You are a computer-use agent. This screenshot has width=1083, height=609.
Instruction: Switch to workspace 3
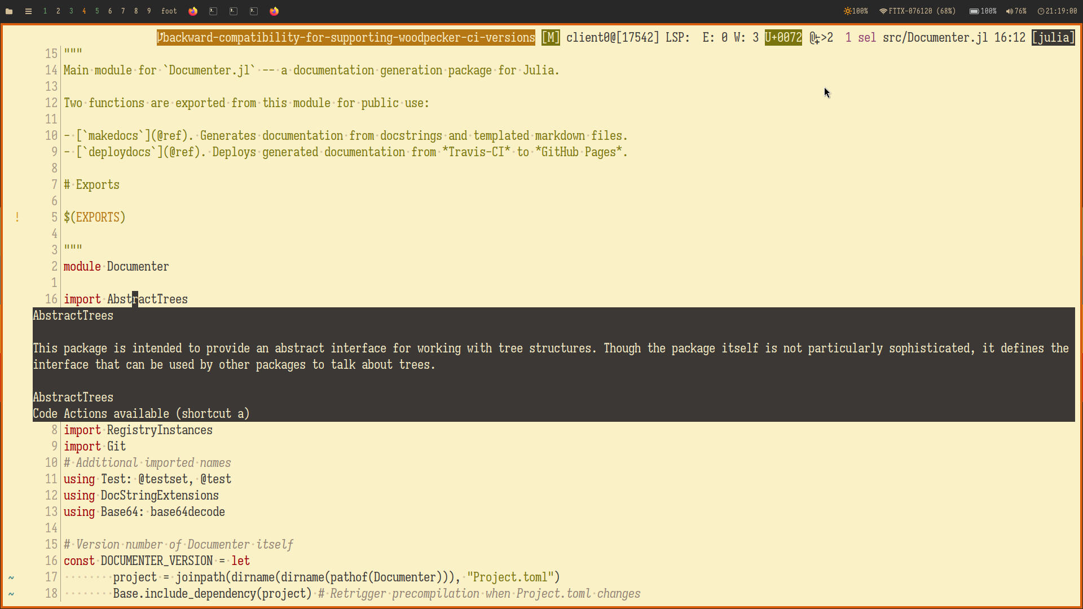point(71,11)
